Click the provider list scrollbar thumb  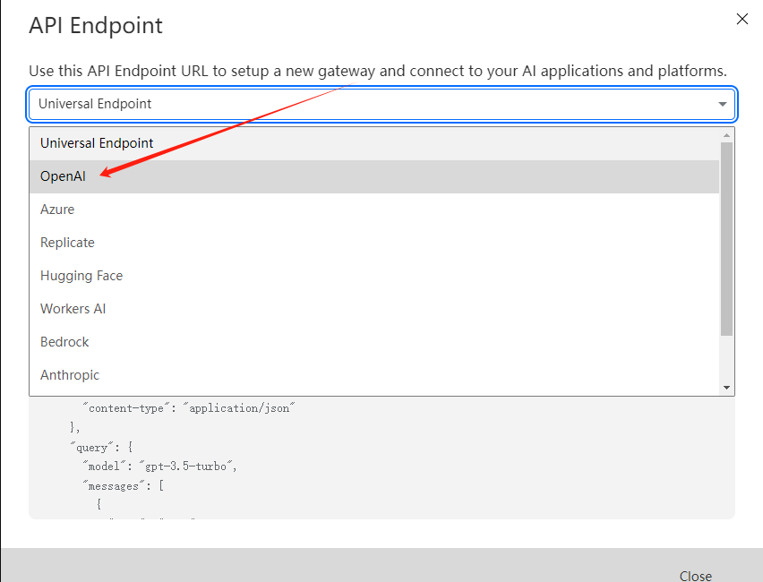pos(726,237)
